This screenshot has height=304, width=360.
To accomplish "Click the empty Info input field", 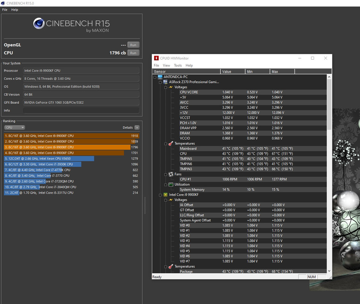I will 81,111.
